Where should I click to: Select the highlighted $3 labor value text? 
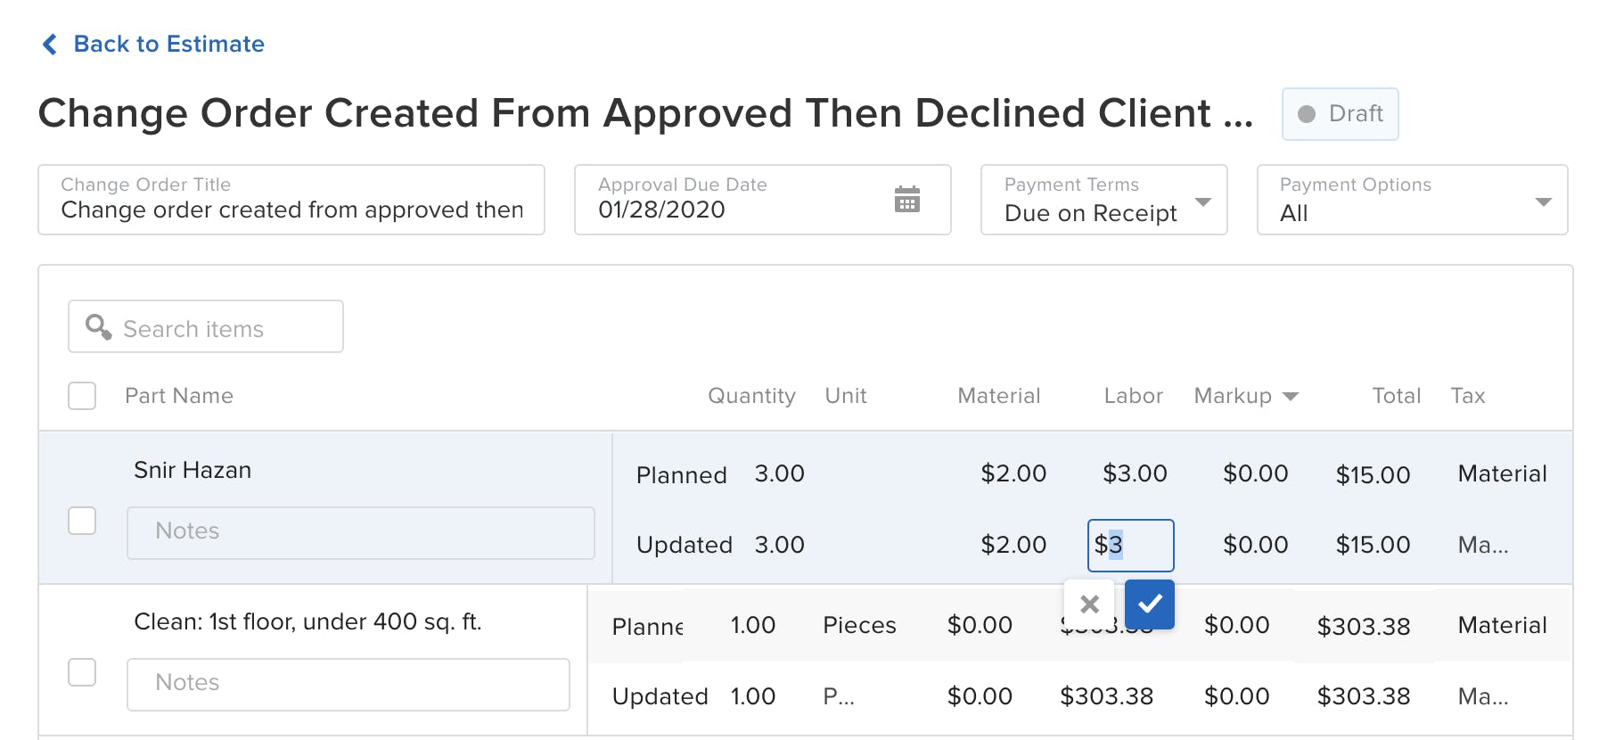tap(1116, 545)
